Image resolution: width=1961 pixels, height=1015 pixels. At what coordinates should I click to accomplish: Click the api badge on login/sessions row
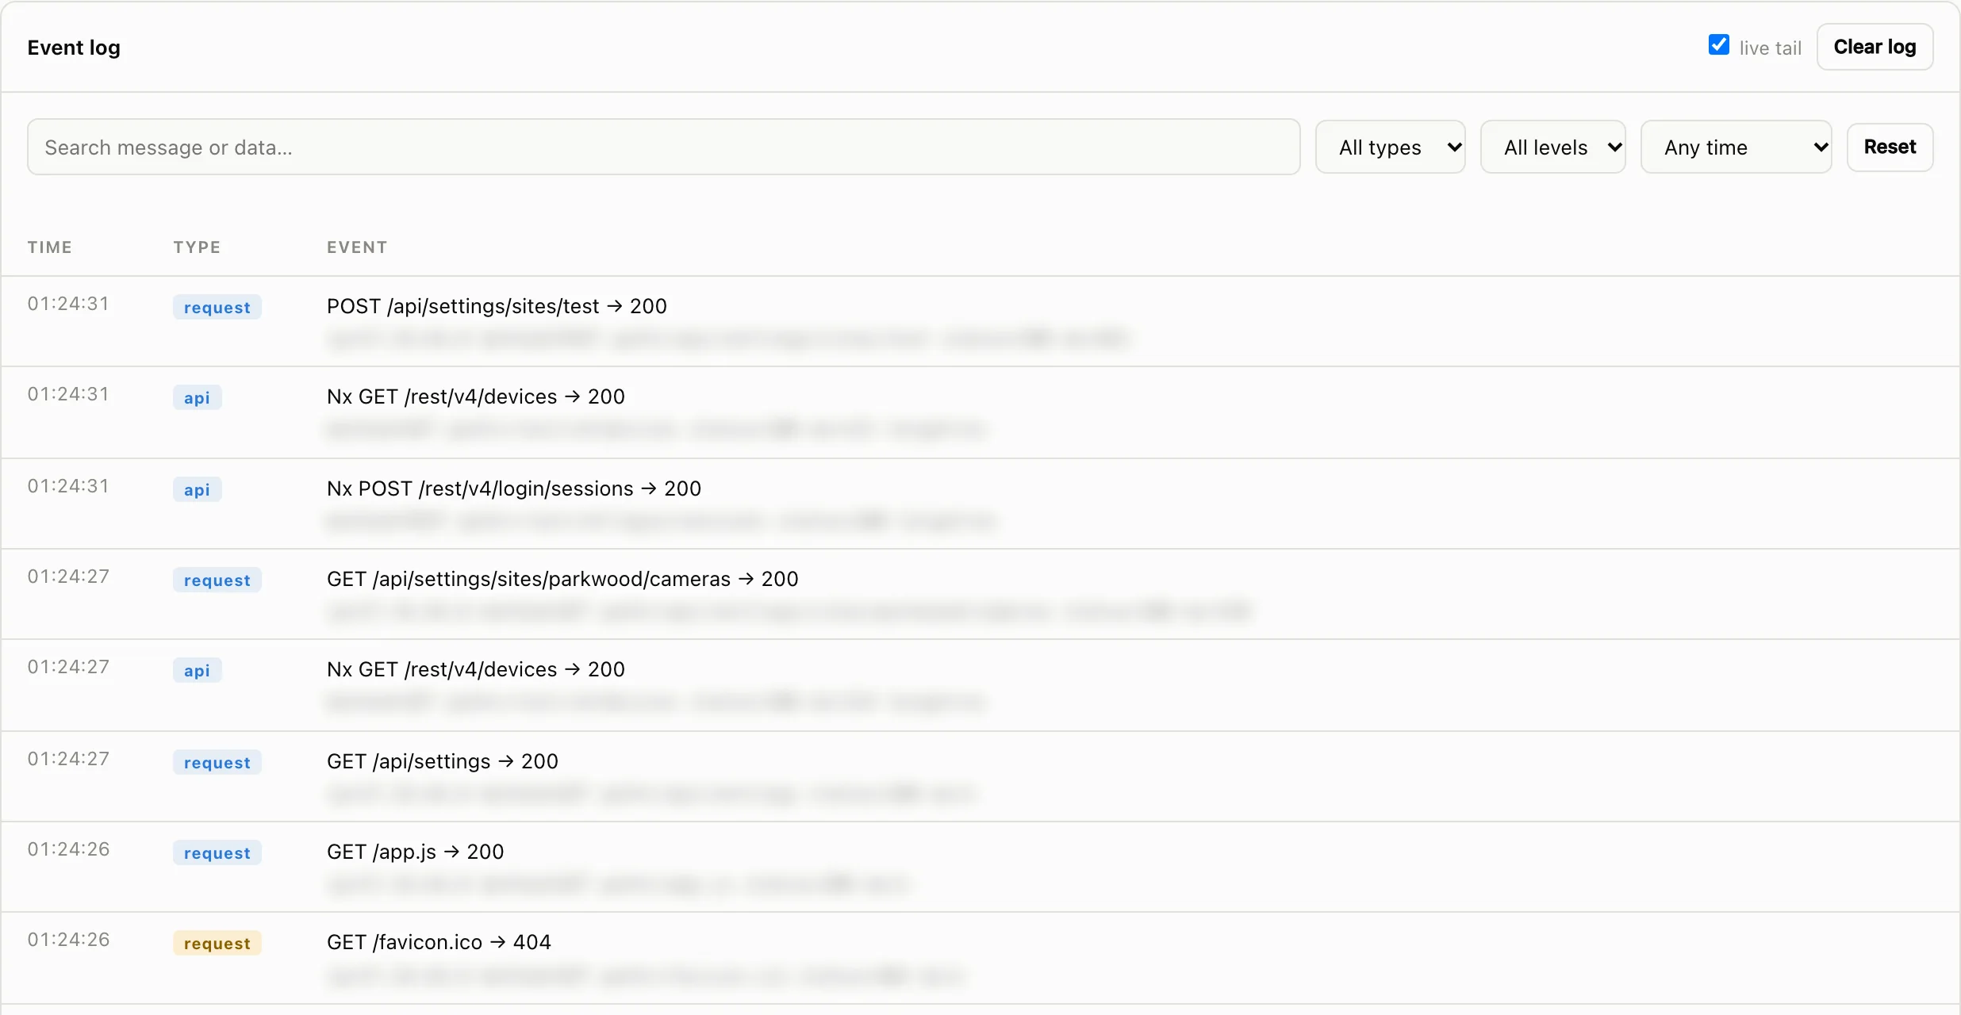pos(197,489)
